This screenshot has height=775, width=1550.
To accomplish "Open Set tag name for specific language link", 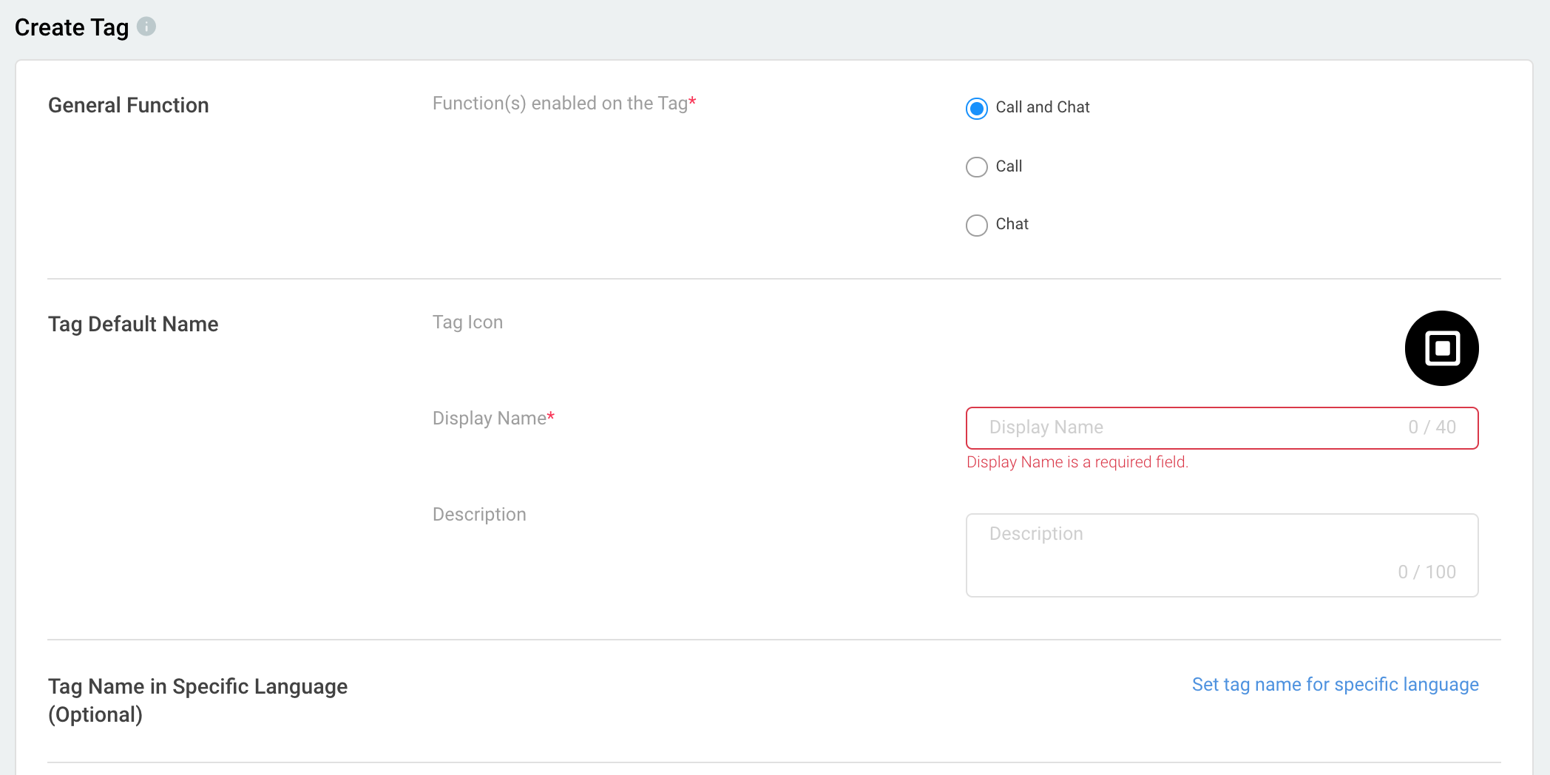I will pos(1335,685).
